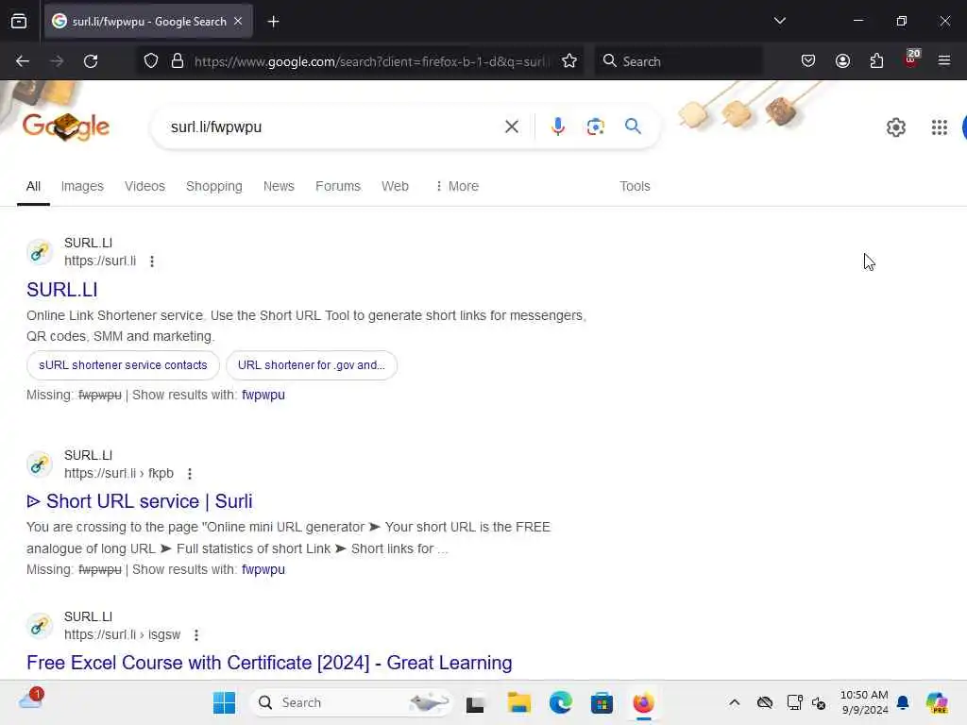Open Copilot preview from taskbar
This screenshot has width=967, height=725.
pyautogui.click(x=937, y=702)
